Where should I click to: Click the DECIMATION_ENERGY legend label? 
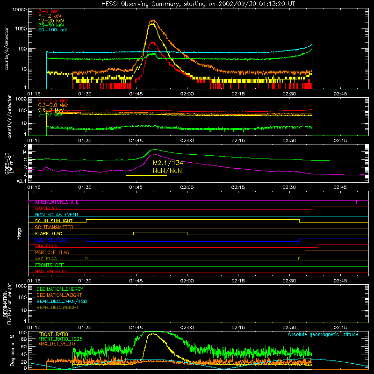coord(60,289)
